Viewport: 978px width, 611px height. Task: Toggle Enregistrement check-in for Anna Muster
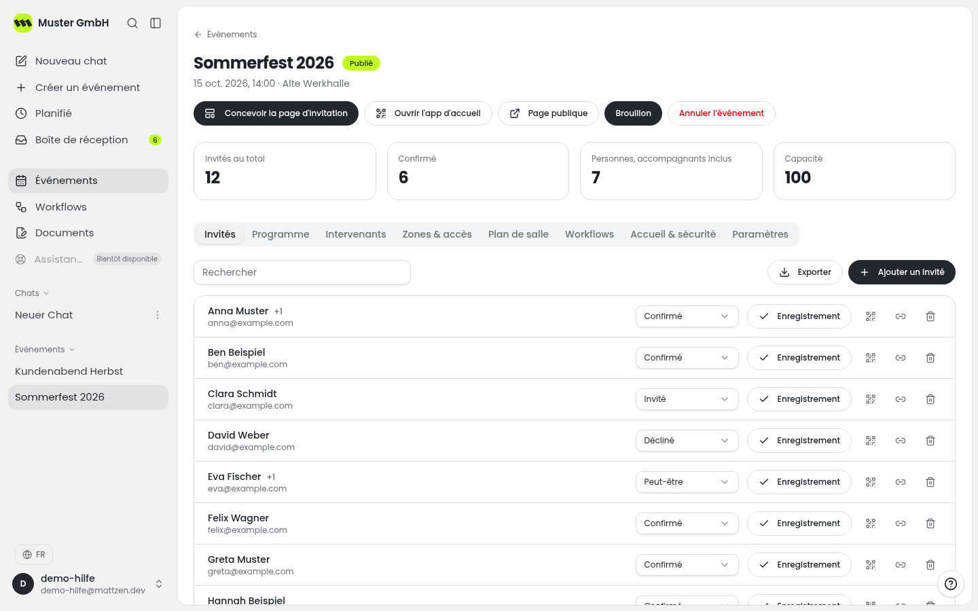click(x=799, y=316)
